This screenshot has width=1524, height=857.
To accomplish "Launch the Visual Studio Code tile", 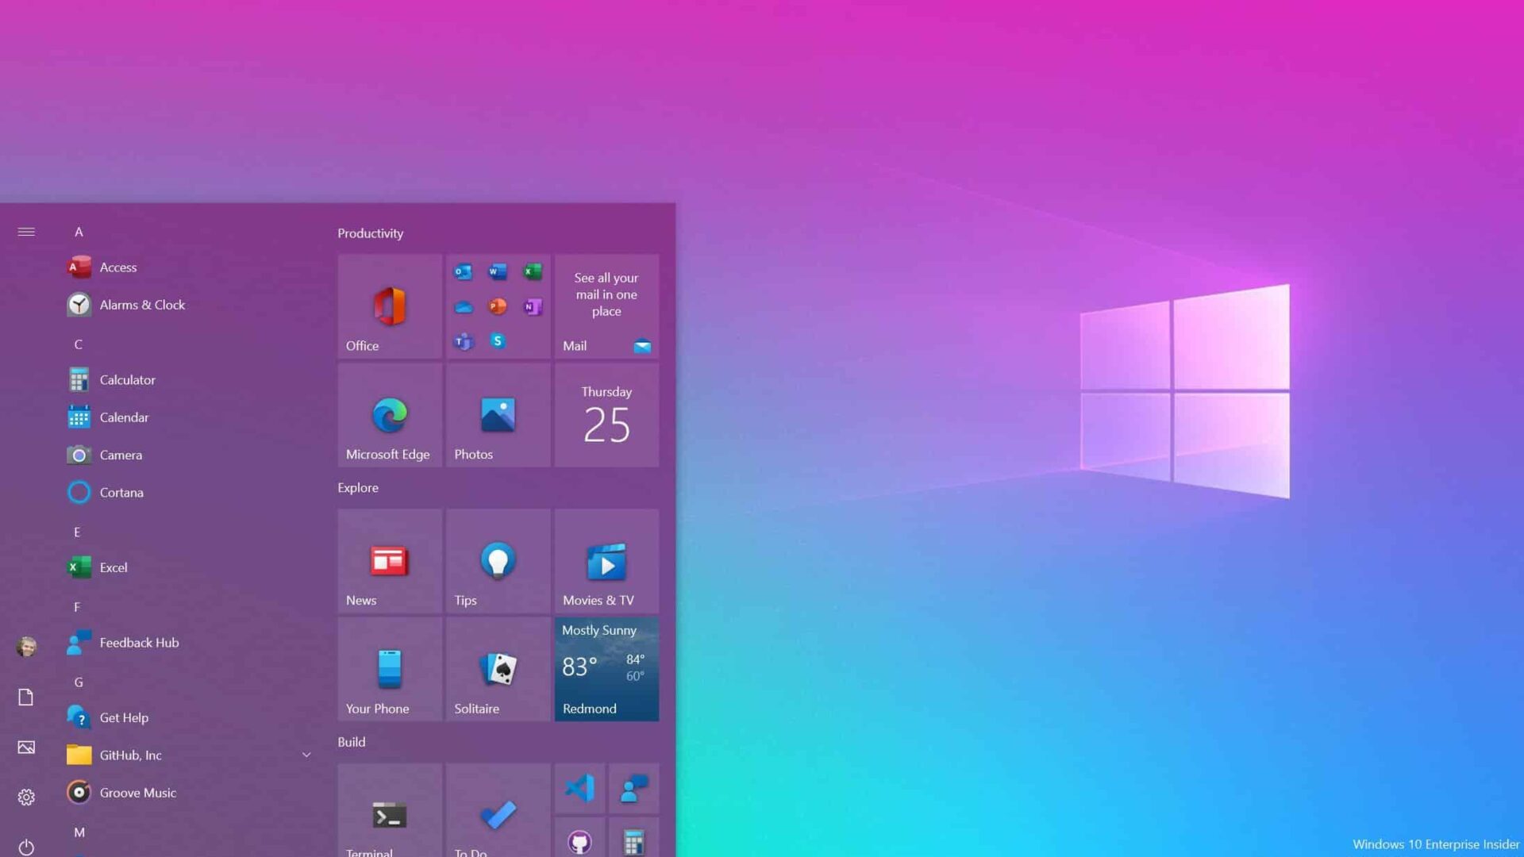I will tap(580, 789).
